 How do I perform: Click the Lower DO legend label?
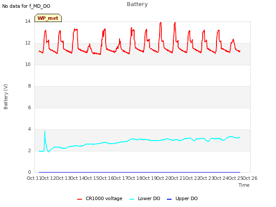(x=149, y=198)
